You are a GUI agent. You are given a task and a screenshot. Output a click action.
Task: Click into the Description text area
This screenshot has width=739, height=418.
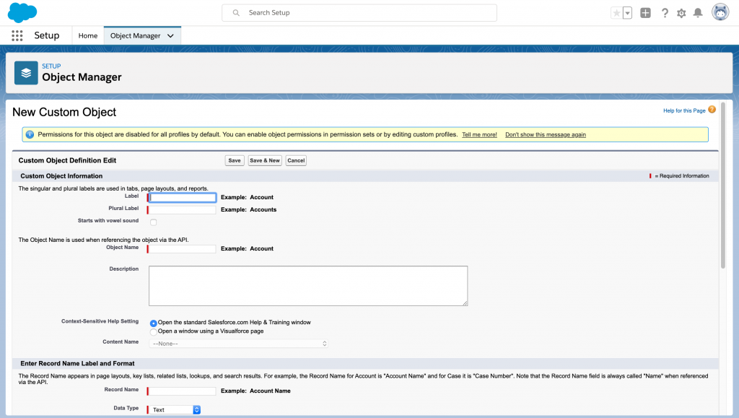point(308,286)
